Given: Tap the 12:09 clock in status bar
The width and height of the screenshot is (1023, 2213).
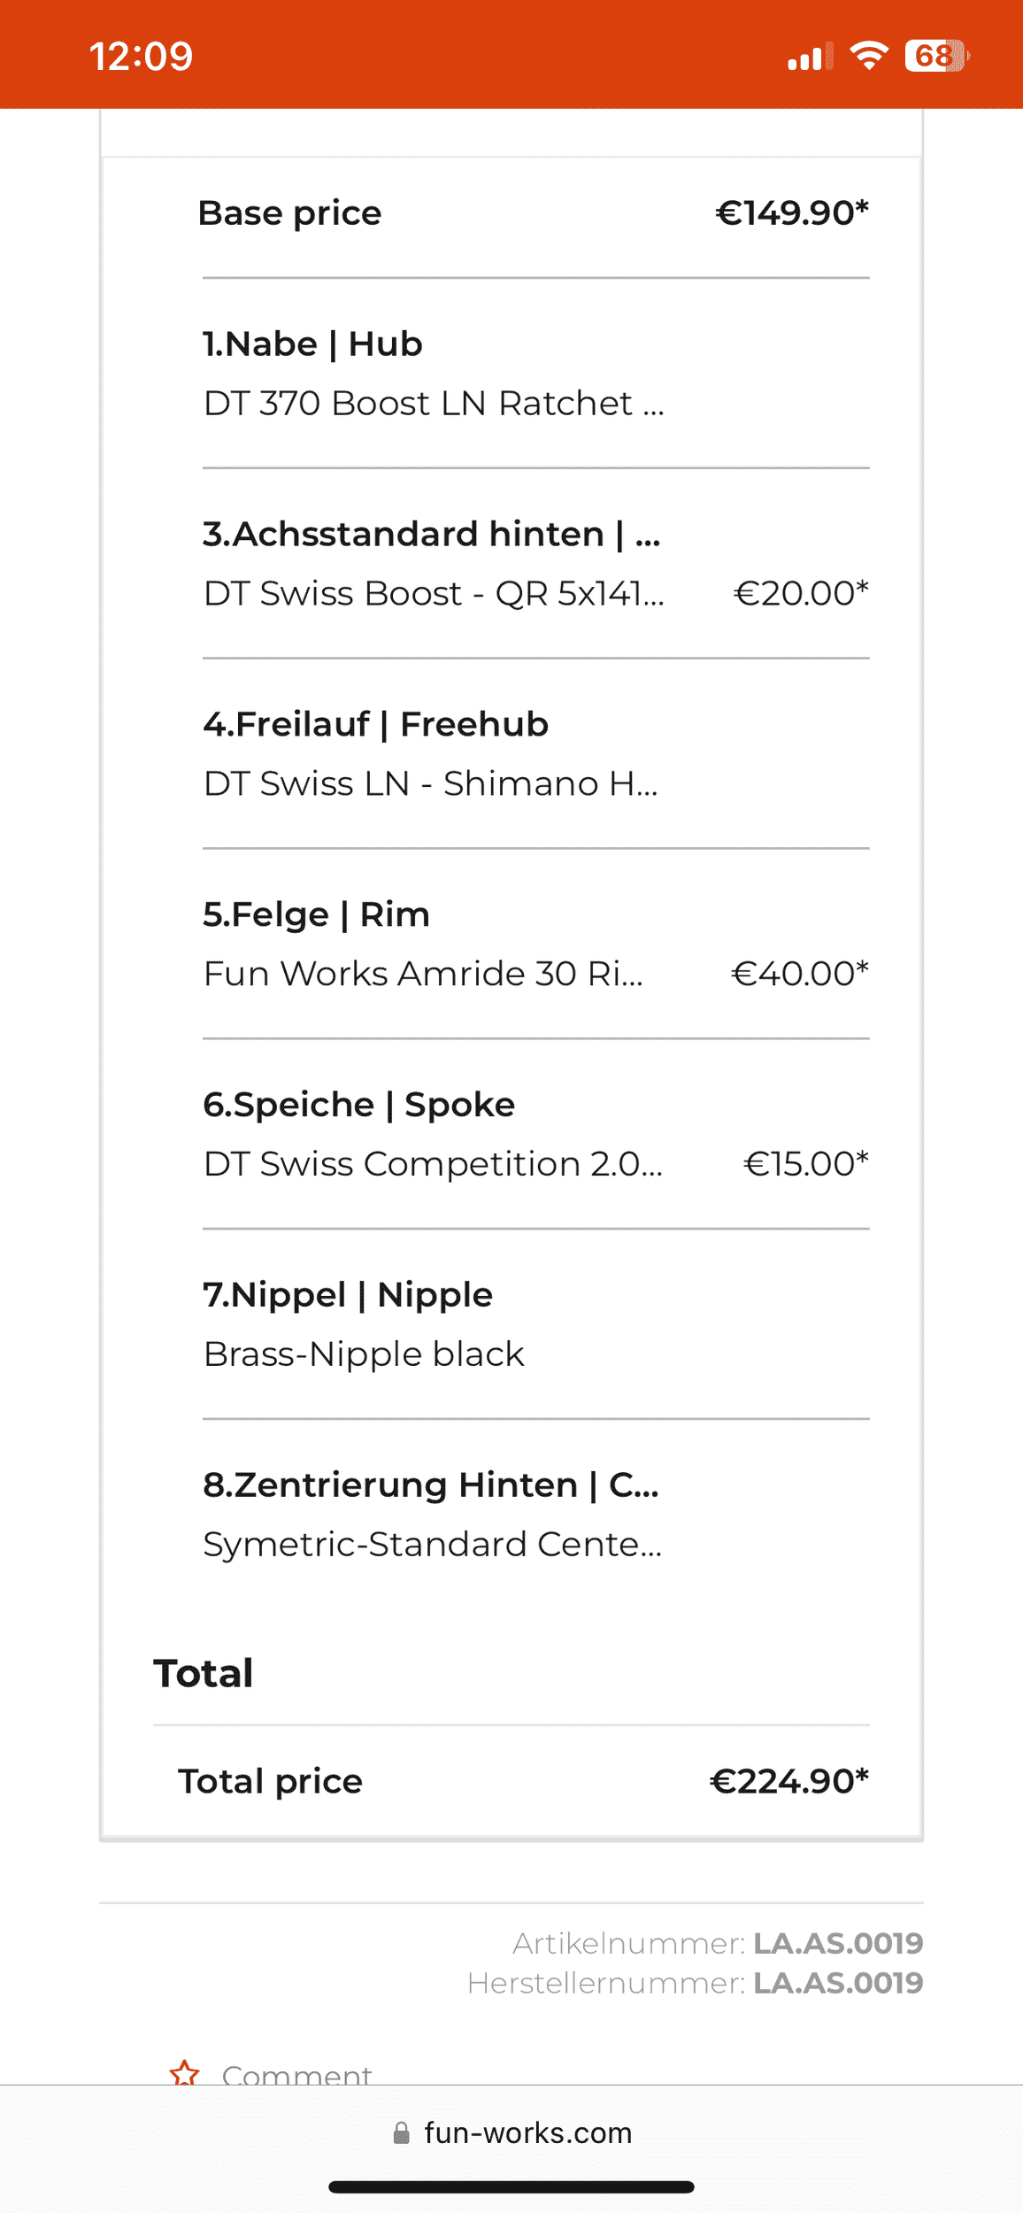Looking at the screenshot, I should 141,57.
